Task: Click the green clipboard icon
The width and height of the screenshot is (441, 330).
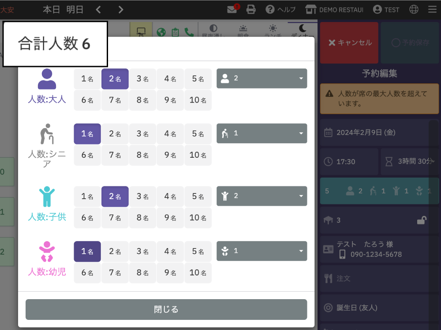Action: coord(175,32)
